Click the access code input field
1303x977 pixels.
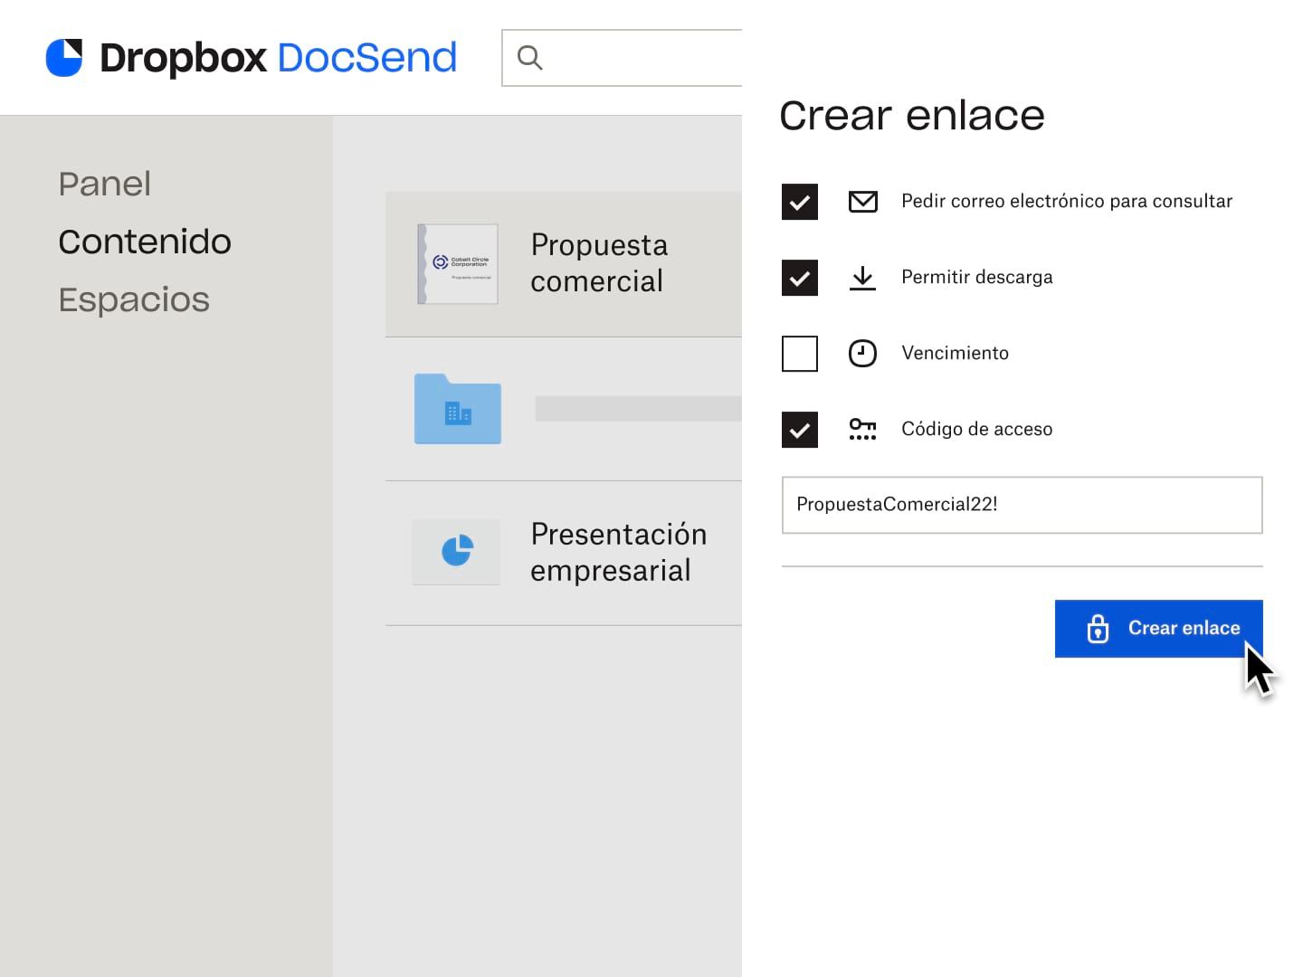pos(1022,505)
